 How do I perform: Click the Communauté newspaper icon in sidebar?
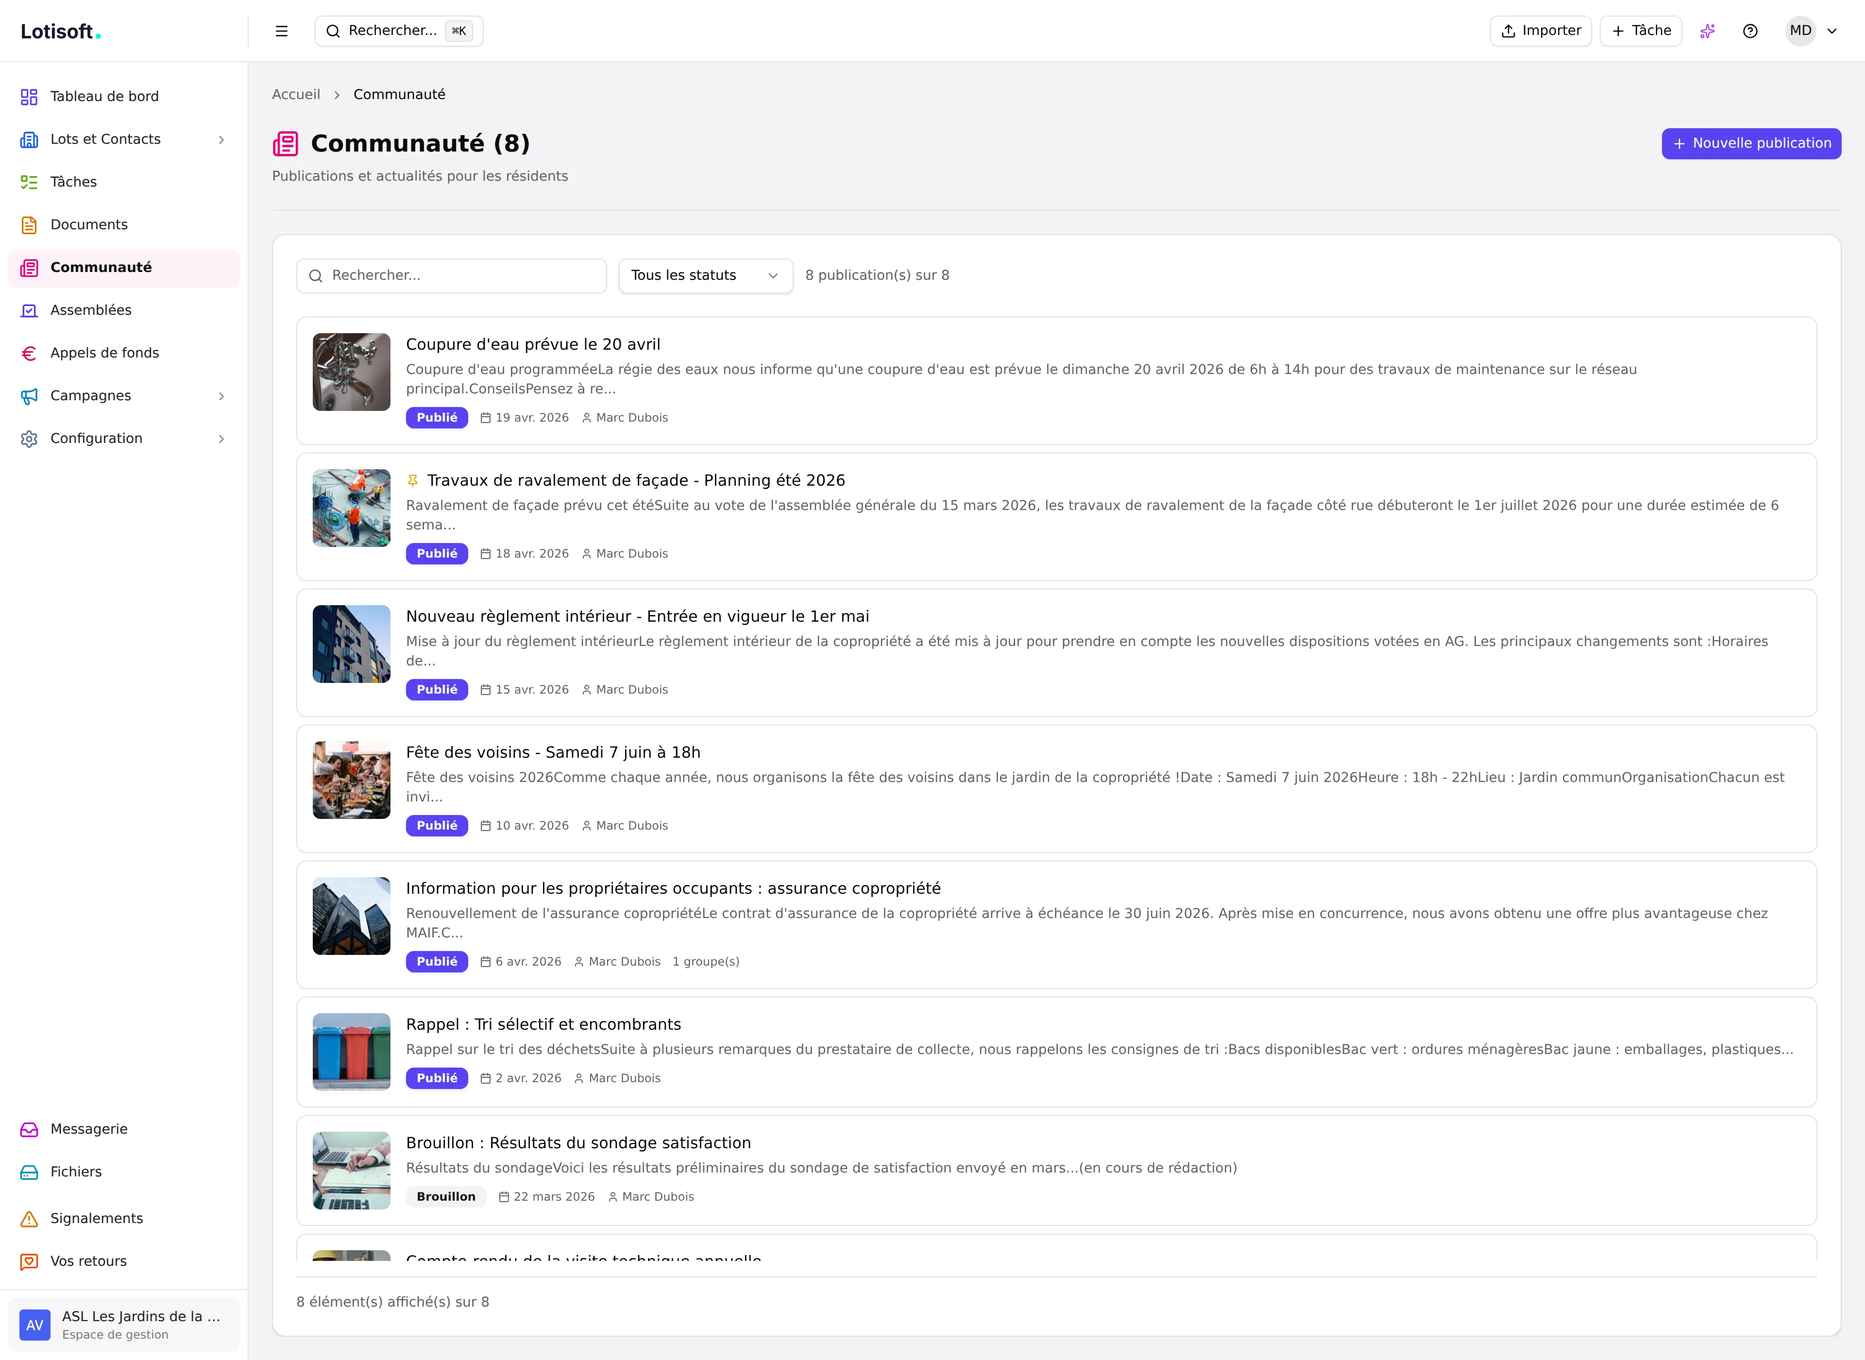[x=29, y=268]
